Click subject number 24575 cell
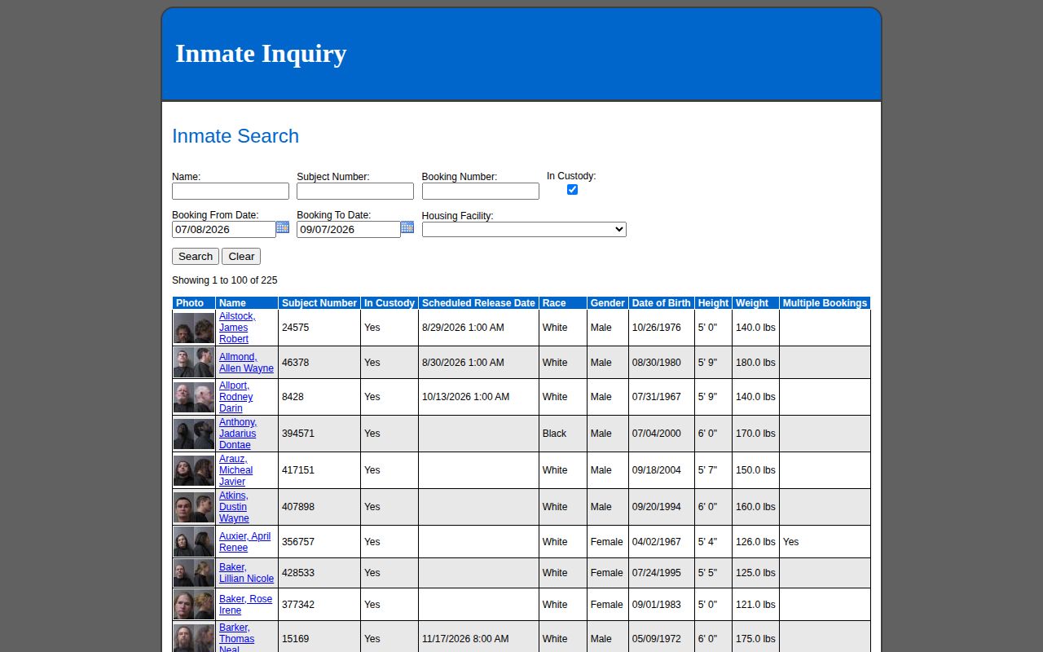The image size is (1043, 652). pos(319,328)
